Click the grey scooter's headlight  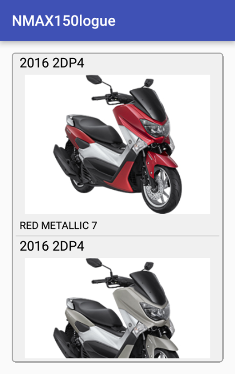(x=155, y=310)
